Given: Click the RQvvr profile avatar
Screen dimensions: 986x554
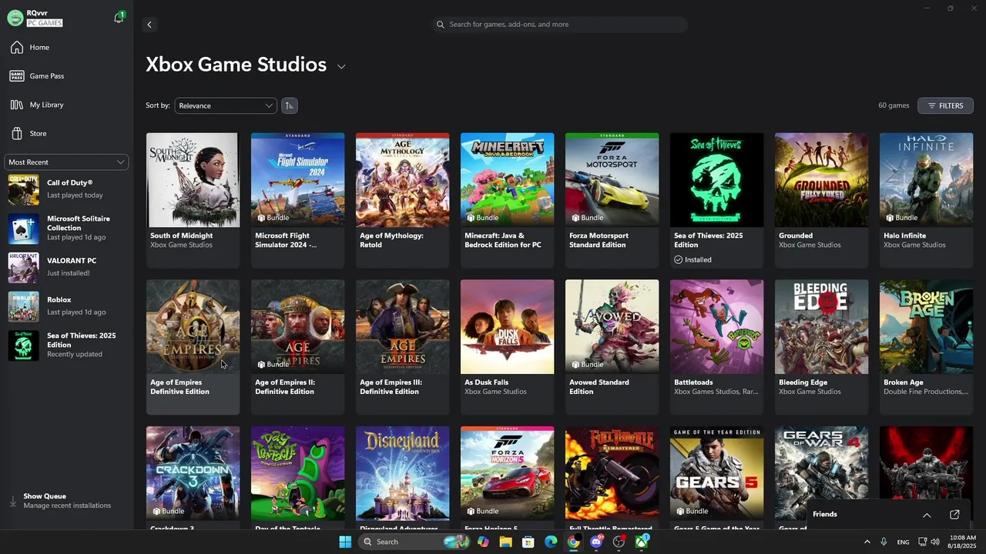Looking at the screenshot, I should point(15,18).
